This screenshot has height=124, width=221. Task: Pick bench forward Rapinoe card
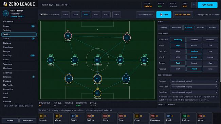coord(93,118)
